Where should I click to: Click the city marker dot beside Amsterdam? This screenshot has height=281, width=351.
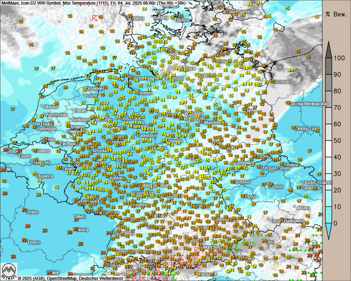click(x=44, y=115)
